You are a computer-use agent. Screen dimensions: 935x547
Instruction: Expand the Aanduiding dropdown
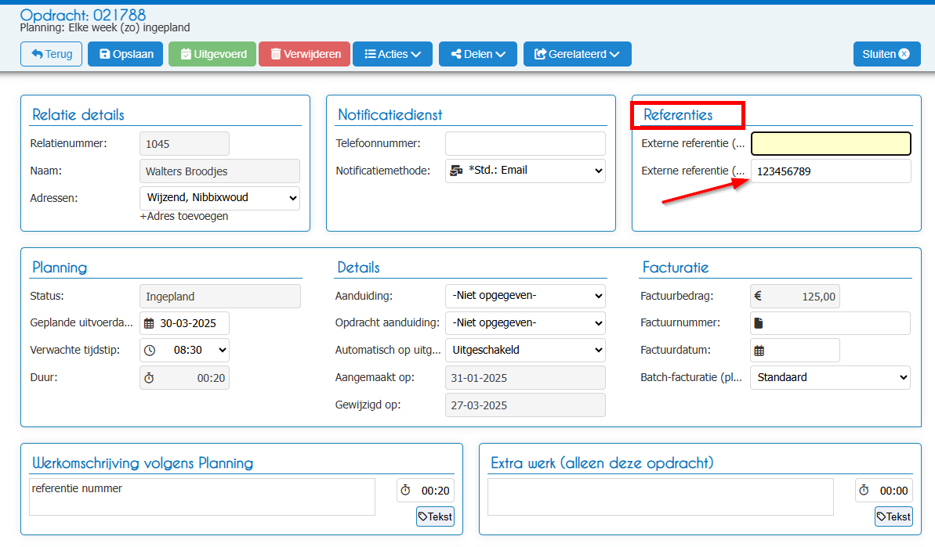(x=525, y=296)
